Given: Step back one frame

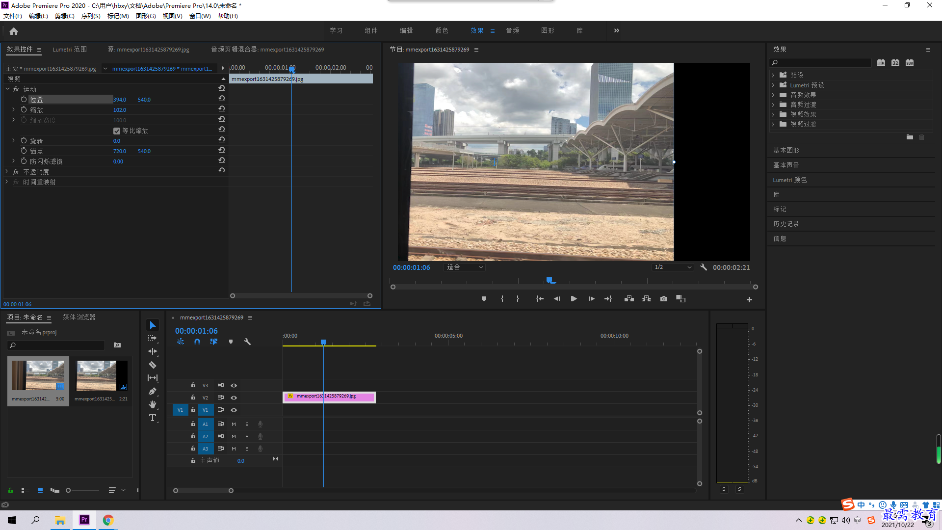Looking at the screenshot, I should 557,299.
